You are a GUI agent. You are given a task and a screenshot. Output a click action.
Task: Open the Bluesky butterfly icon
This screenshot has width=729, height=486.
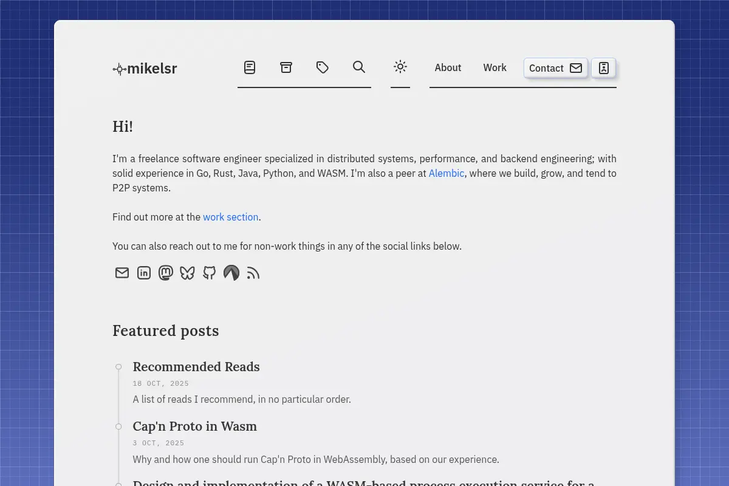tap(188, 273)
